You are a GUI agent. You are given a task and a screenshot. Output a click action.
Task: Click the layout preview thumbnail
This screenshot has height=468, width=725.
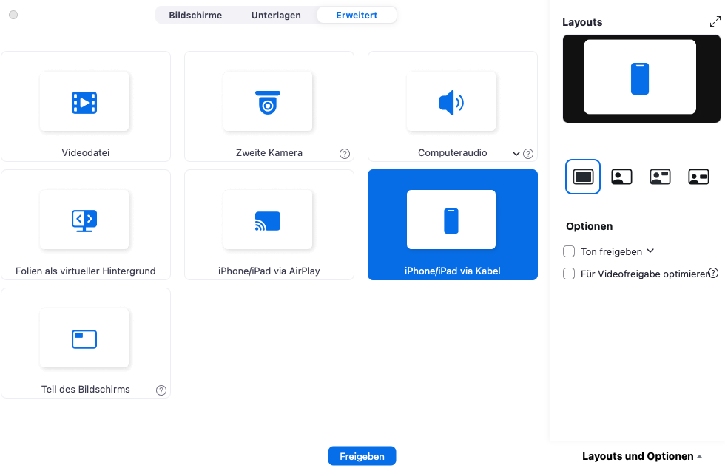641,78
